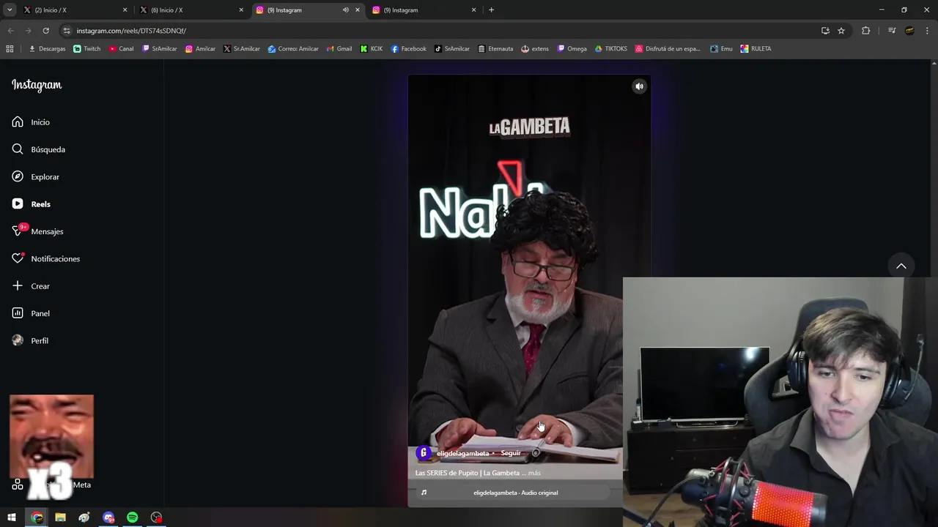Switch to the (6) Inicio / X tab

coord(191,10)
